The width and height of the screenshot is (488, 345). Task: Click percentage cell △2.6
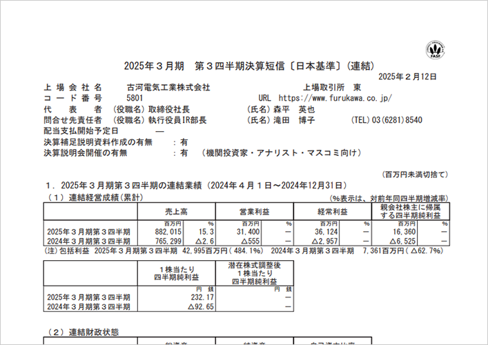point(204,241)
